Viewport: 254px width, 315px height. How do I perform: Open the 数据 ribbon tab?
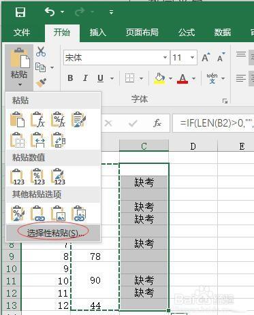[223, 33]
